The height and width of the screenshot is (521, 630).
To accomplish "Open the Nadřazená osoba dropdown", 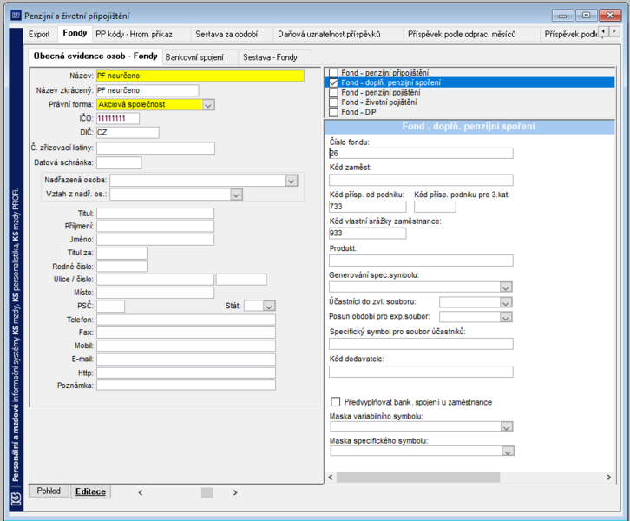I will (292, 181).
